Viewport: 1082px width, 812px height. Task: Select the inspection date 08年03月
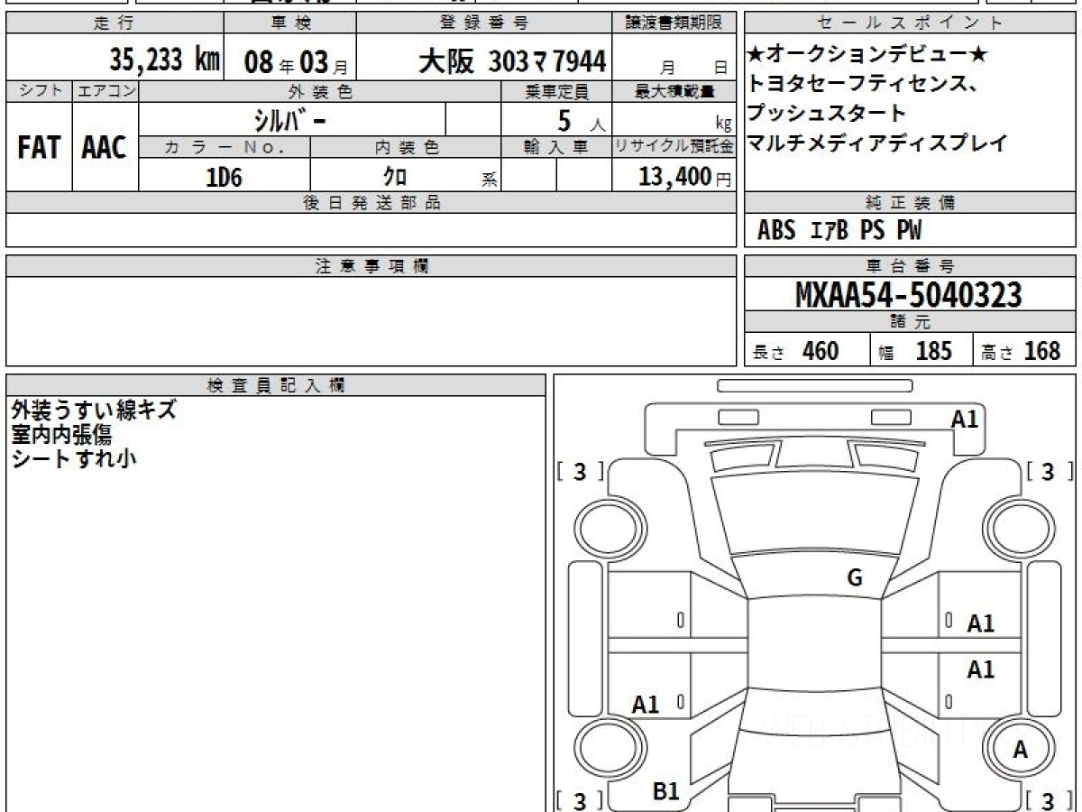(297, 62)
